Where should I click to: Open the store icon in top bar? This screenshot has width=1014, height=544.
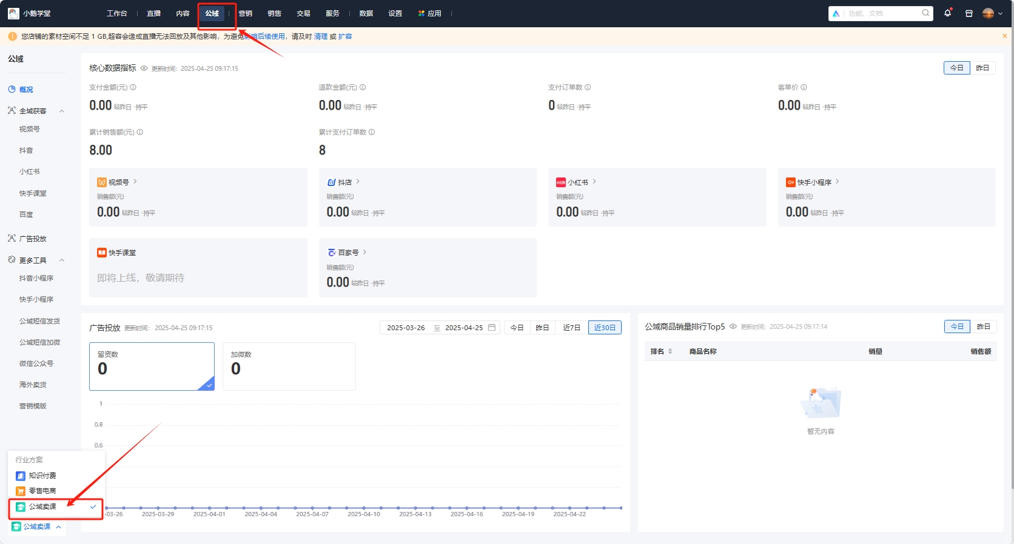click(x=969, y=13)
